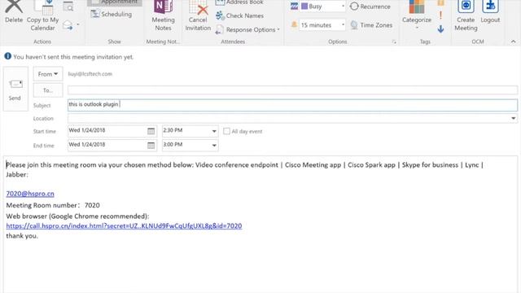This screenshot has width=521, height=293.
Task: Click the Create Meeting plugin button
Action: [x=466, y=15]
